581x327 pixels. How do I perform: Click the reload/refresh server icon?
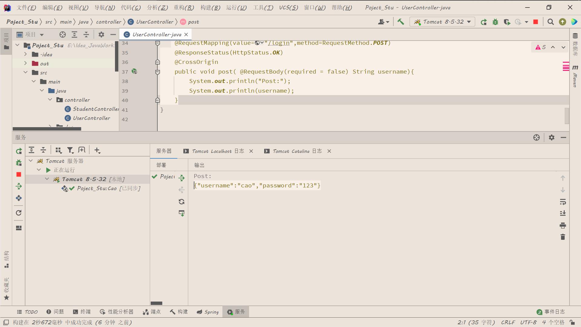pos(18,213)
